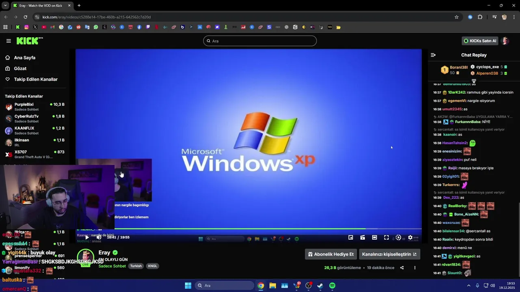Viewport: 520px width, 292px height.
Task: Click the Turkish tag
Action: pos(136,266)
